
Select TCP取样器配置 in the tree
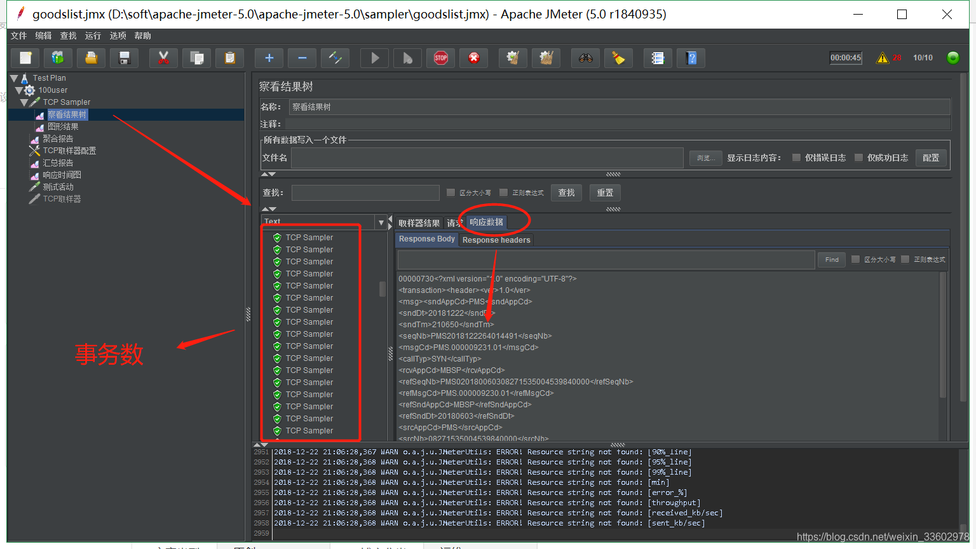(69, 151)
